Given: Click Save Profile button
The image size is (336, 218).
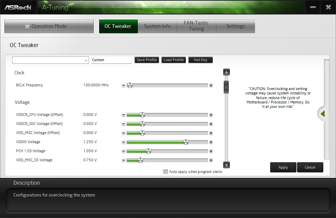Looking at the screenshot, I should [147, 60].
